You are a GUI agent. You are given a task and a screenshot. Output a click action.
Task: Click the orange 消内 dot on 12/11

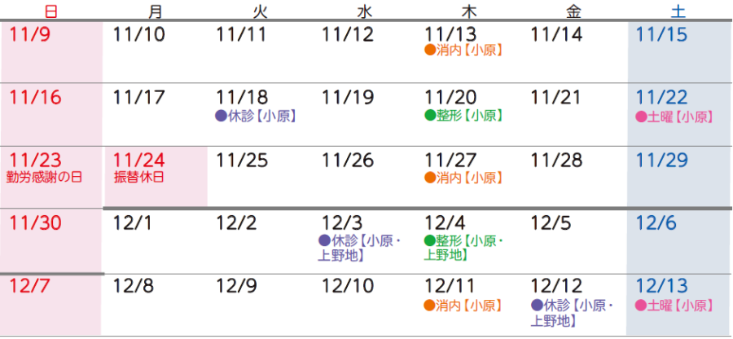tap(431, 306)
